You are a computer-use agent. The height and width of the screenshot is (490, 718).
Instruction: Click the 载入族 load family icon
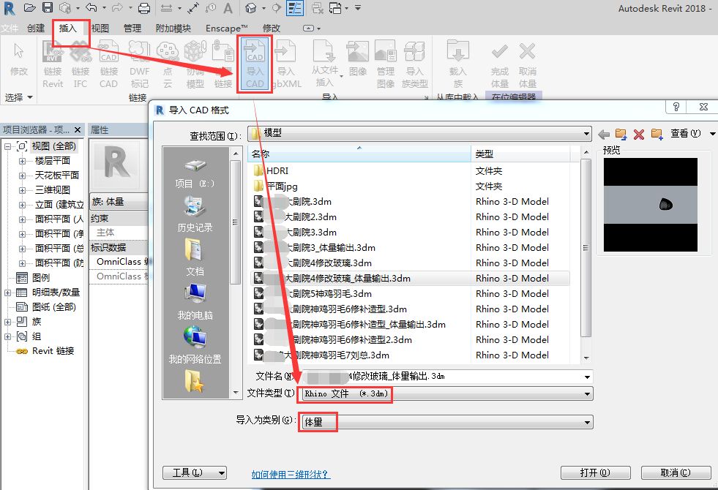click(458, 64)
